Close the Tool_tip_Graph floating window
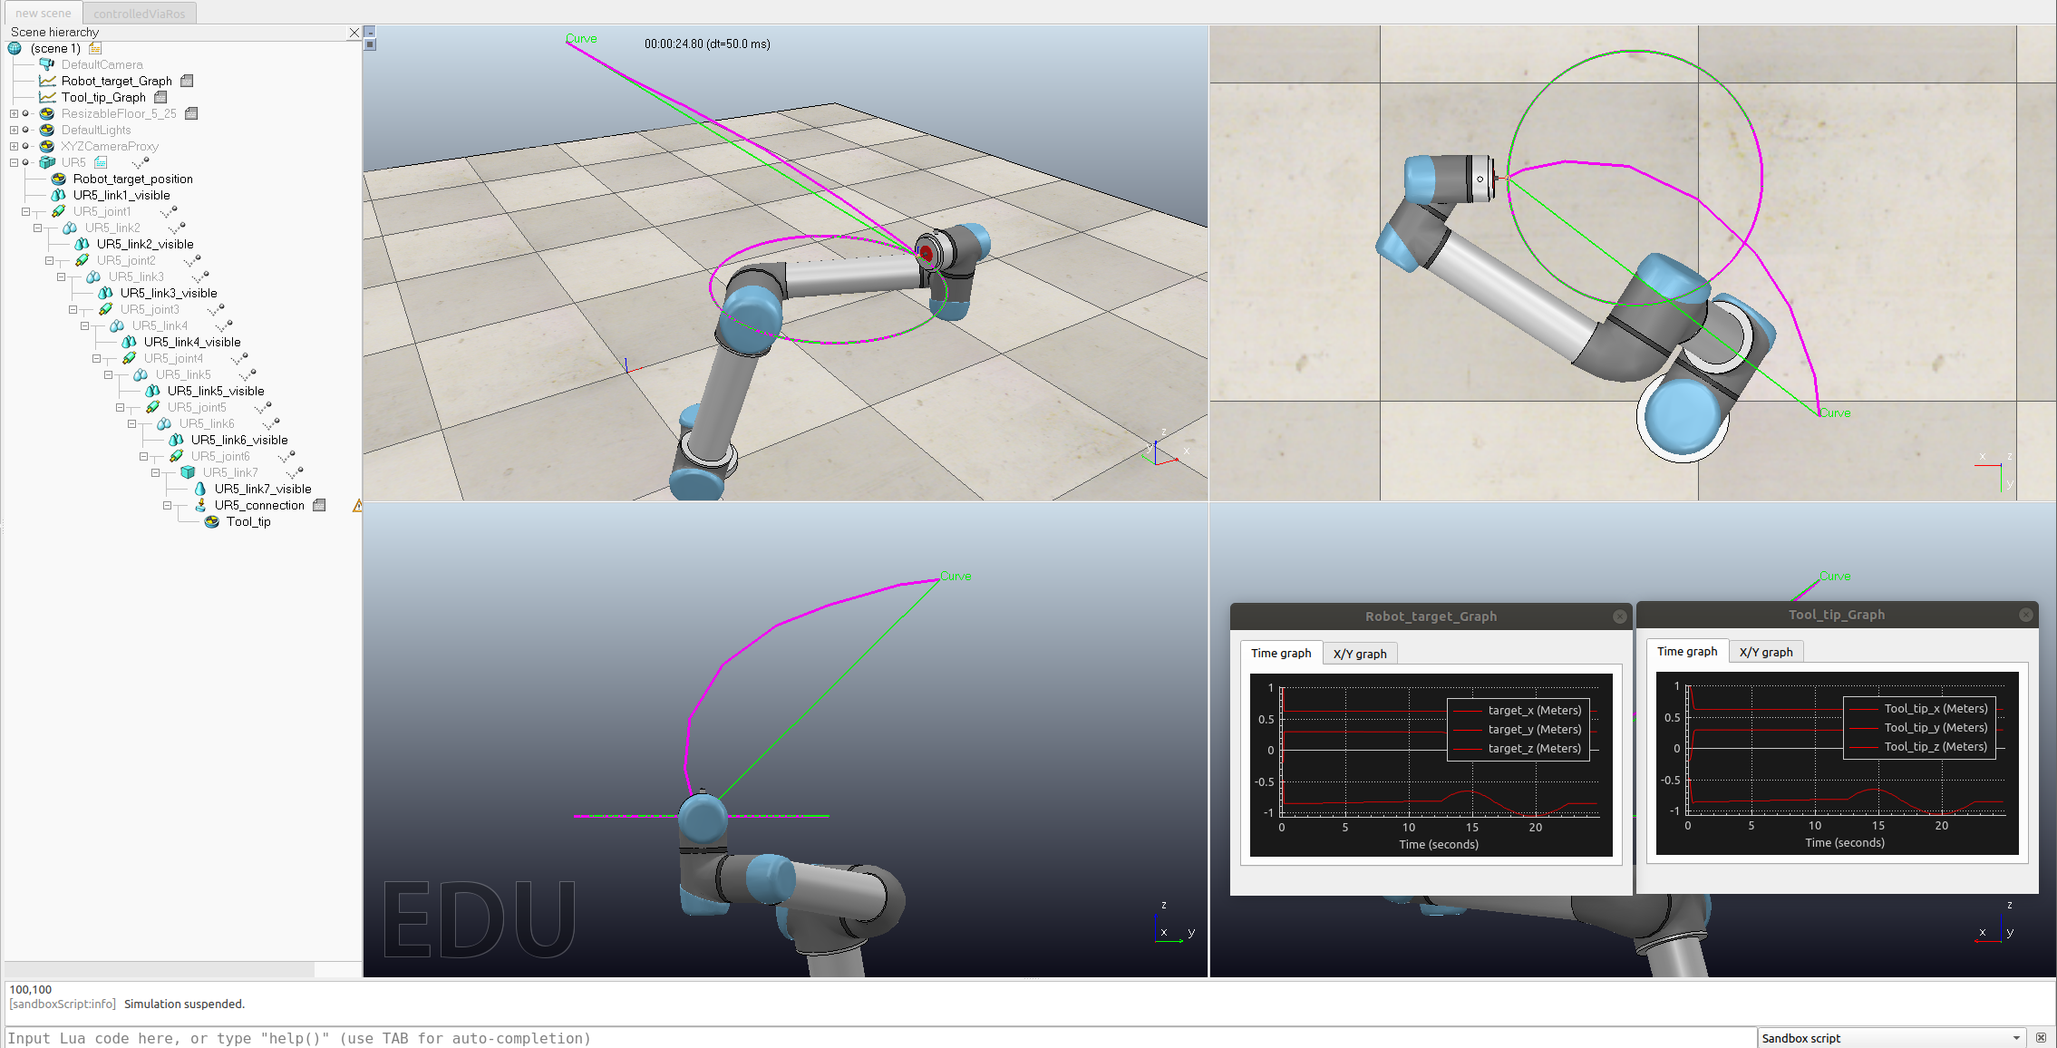 point(2025,615)
